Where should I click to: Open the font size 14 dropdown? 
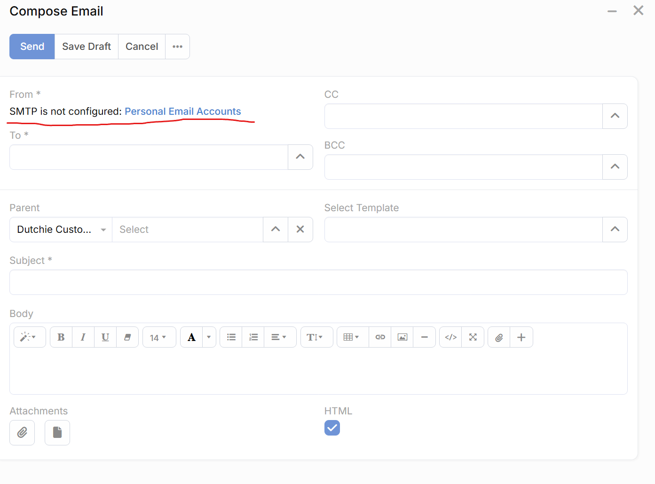159,337
